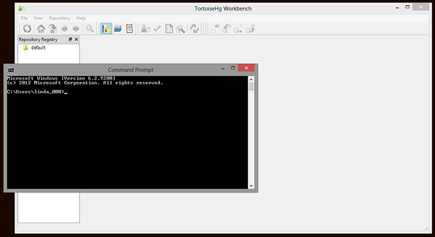The image size is (435, 237).
Task: Toggle the Repository Registry toolbar button
Action: pos(106,29)
